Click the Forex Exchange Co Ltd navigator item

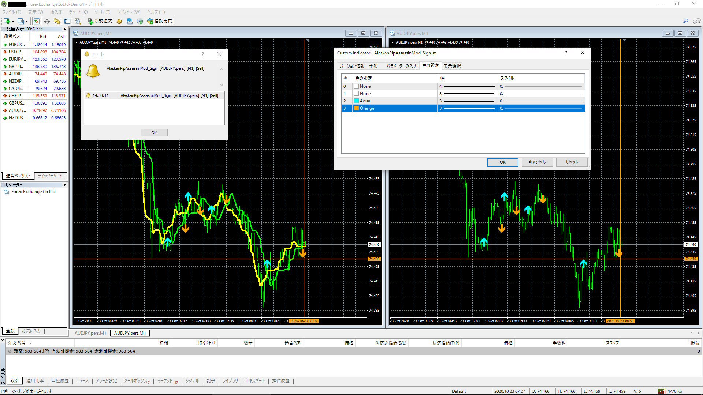click(x=33, y=192)
